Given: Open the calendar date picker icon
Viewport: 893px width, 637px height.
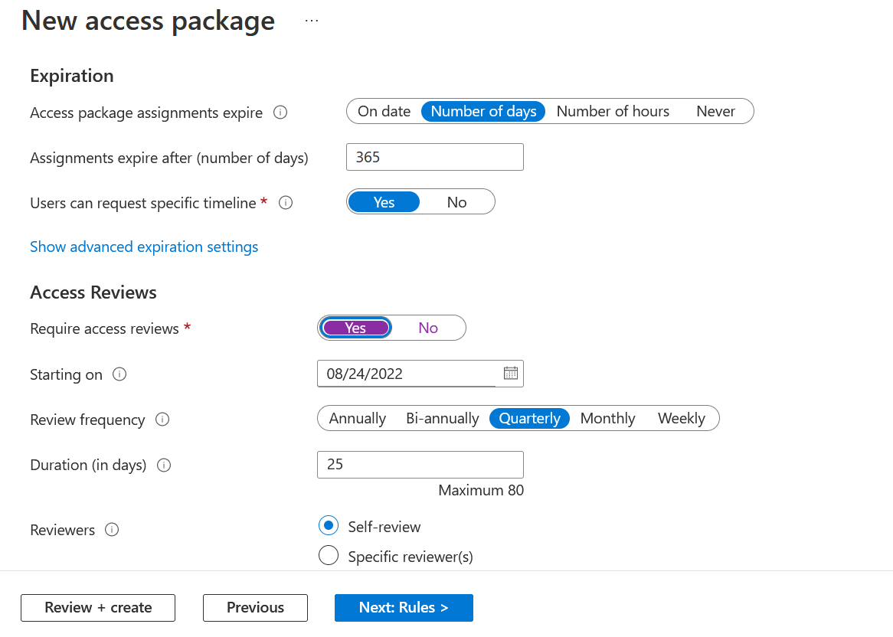Looking at the screenshot, I should 511,374.
